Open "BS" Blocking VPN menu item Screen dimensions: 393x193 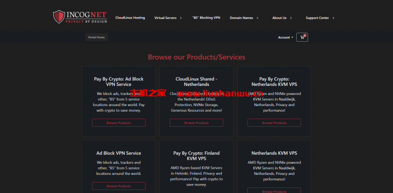click(x=206, y=18)
